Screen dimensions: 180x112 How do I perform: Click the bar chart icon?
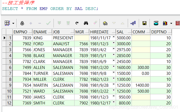[165, 23]
